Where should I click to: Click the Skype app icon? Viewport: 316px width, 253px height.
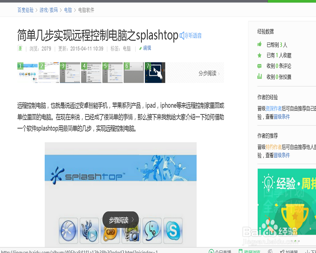click(x=173, y=231)
